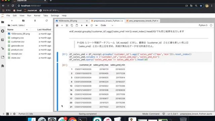Open the commands palette sidebar icon
The width and height of the screenshot is (215, 121).
pyautogui.click(x=3, y=40)
